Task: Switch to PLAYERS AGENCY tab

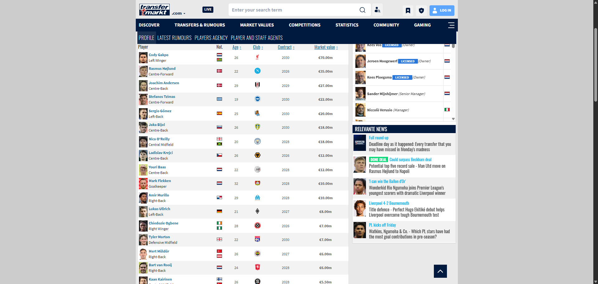Action: pos(211,38)
